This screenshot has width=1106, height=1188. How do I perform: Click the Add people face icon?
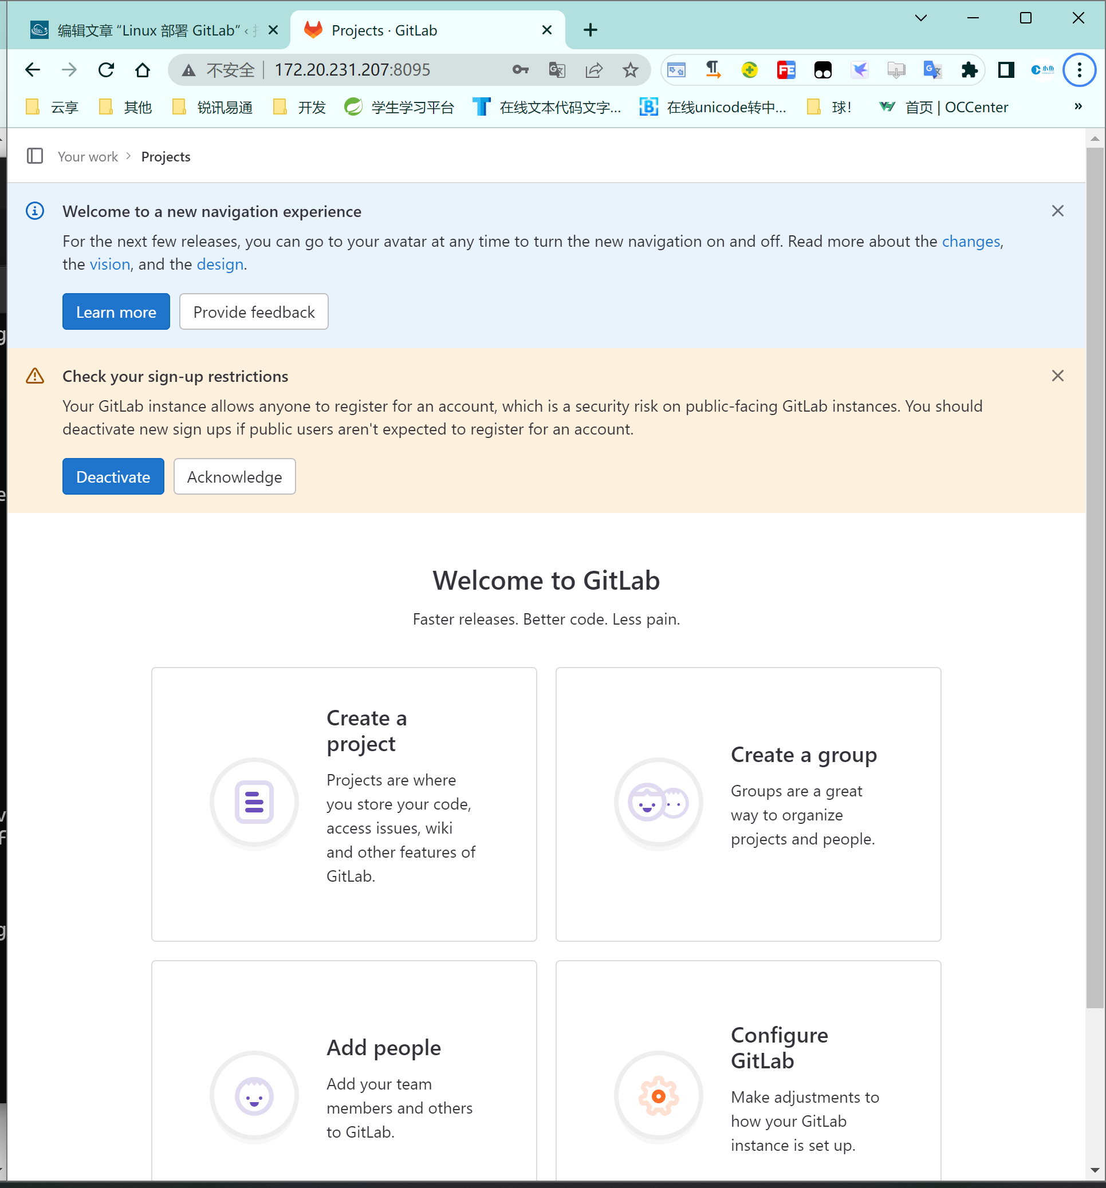[254, 1095]
